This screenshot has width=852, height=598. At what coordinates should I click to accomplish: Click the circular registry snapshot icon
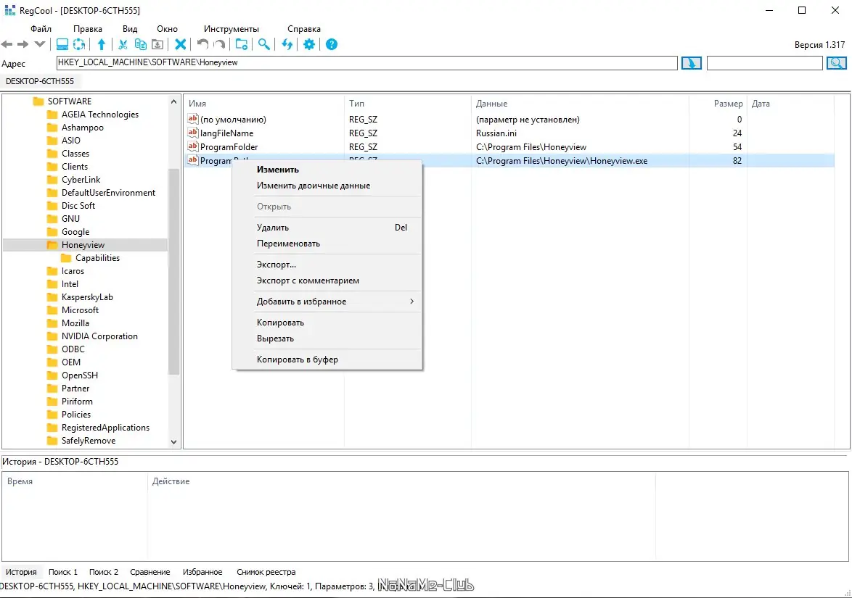point(79,44)
